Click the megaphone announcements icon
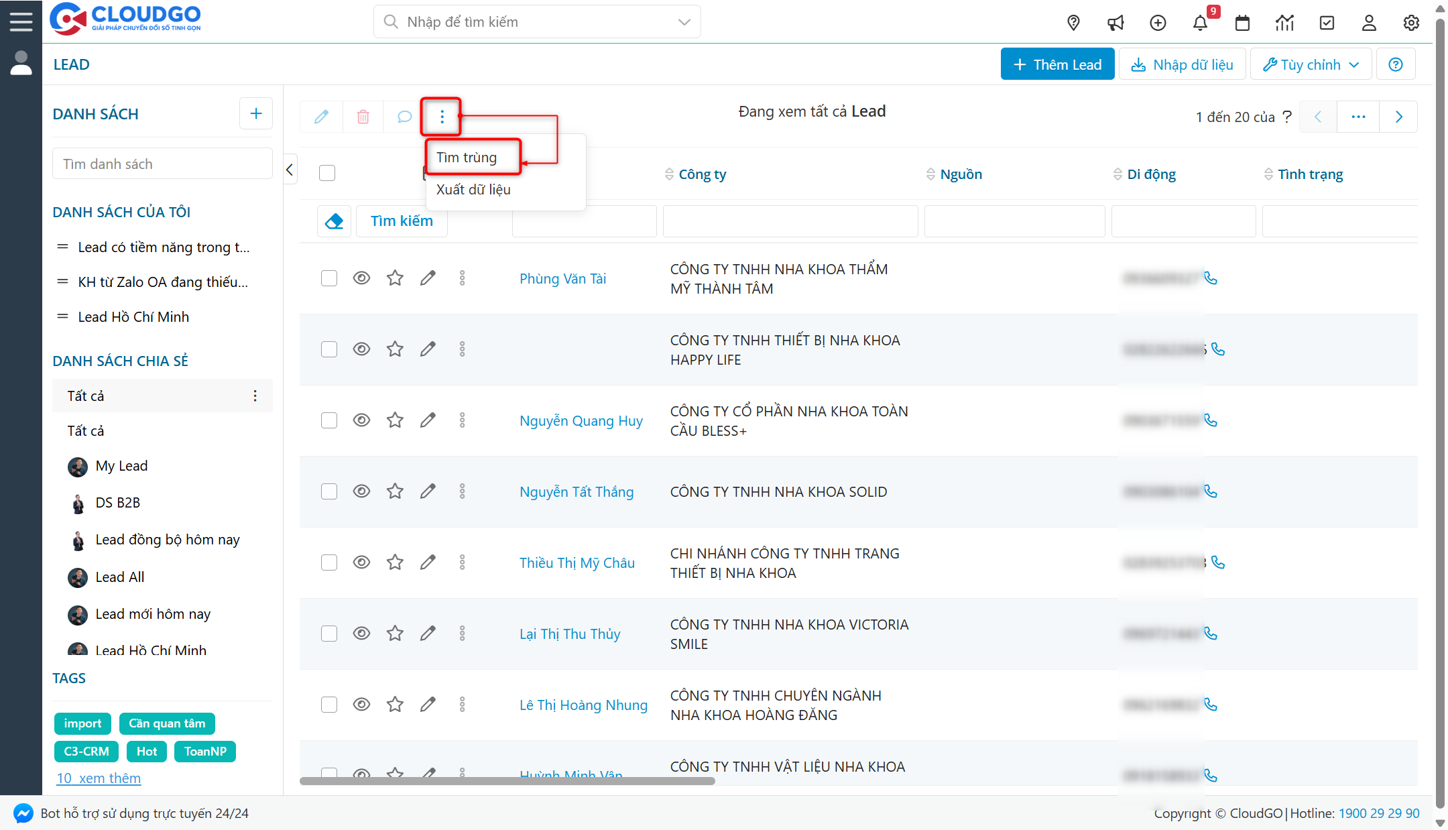 [1115, 23]
